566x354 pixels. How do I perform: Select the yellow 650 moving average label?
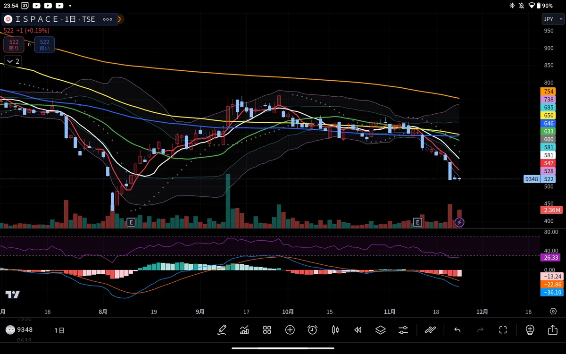click(549, 116)
